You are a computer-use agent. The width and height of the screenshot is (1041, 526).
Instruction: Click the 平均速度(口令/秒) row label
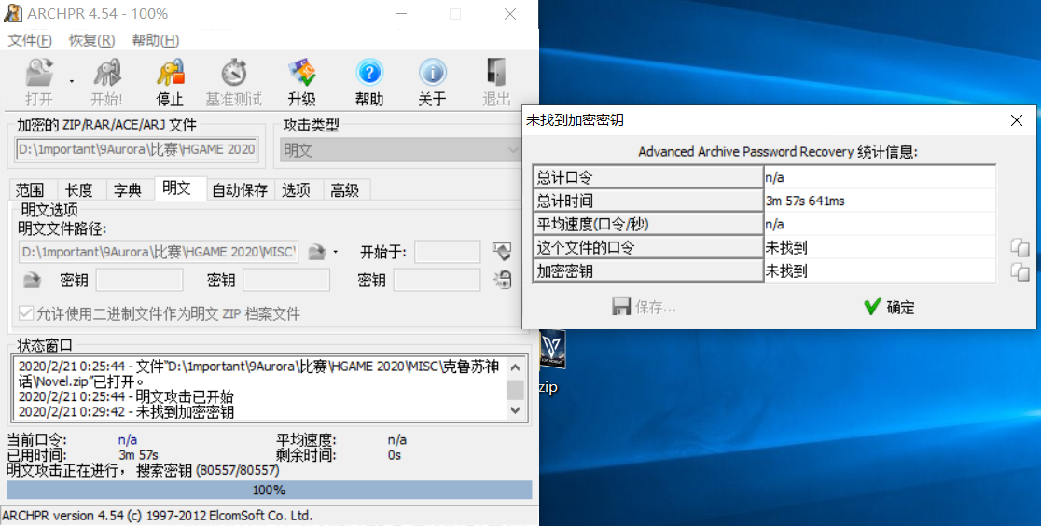tap(648, 224)
